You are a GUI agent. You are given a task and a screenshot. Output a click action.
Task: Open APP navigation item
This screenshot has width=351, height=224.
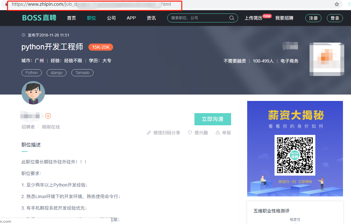pos(131,18)
